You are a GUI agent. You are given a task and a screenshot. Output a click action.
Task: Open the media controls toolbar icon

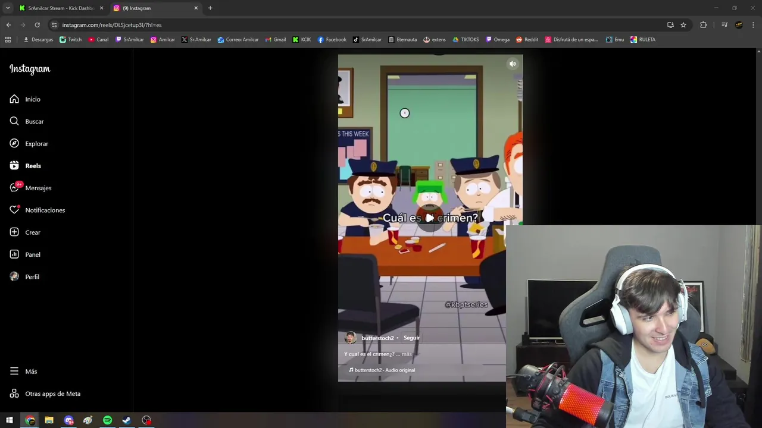(x=724, y=25)
